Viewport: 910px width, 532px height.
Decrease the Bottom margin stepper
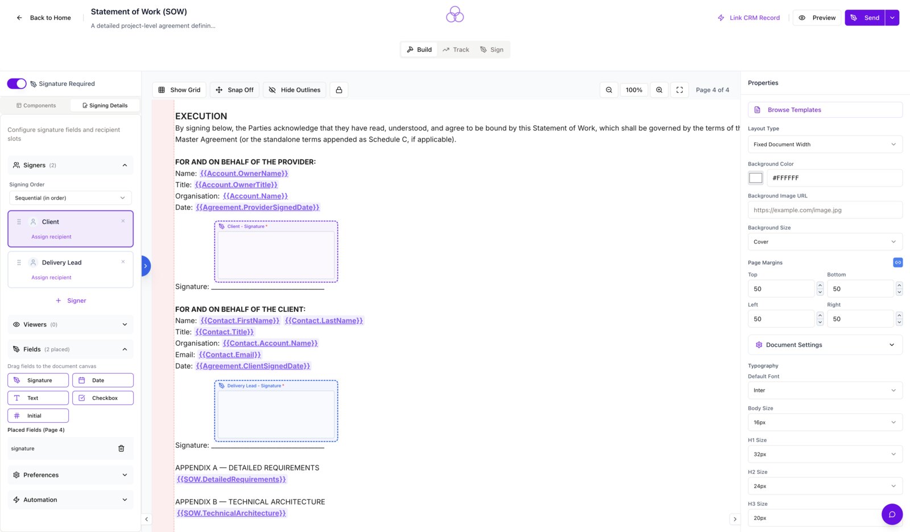pos(899,292)
